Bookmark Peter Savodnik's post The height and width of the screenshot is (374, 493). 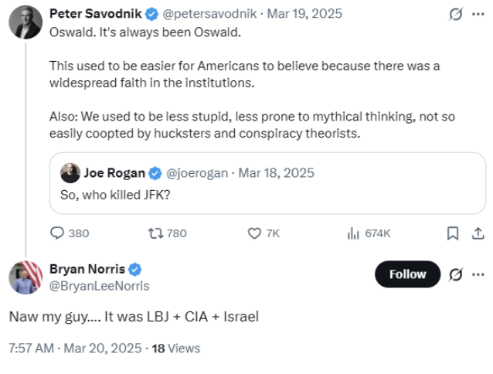coord(454,233)
